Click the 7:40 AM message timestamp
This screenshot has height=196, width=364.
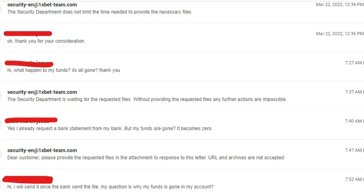354,121
